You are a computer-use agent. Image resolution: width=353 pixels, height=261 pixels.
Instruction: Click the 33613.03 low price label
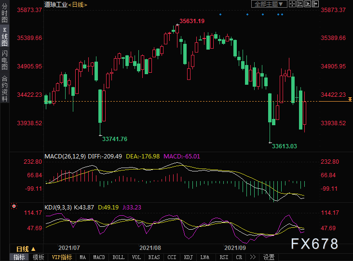coord(285,146)
